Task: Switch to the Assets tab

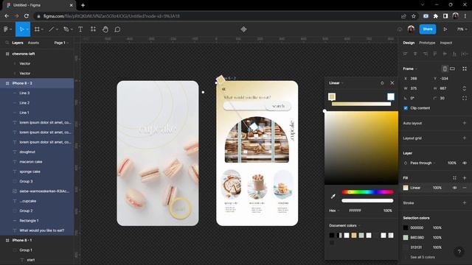Action: point(33,43)
